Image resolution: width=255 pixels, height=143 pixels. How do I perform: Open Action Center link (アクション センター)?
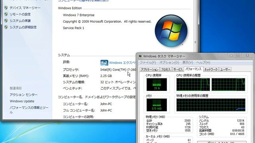(24, 95)
